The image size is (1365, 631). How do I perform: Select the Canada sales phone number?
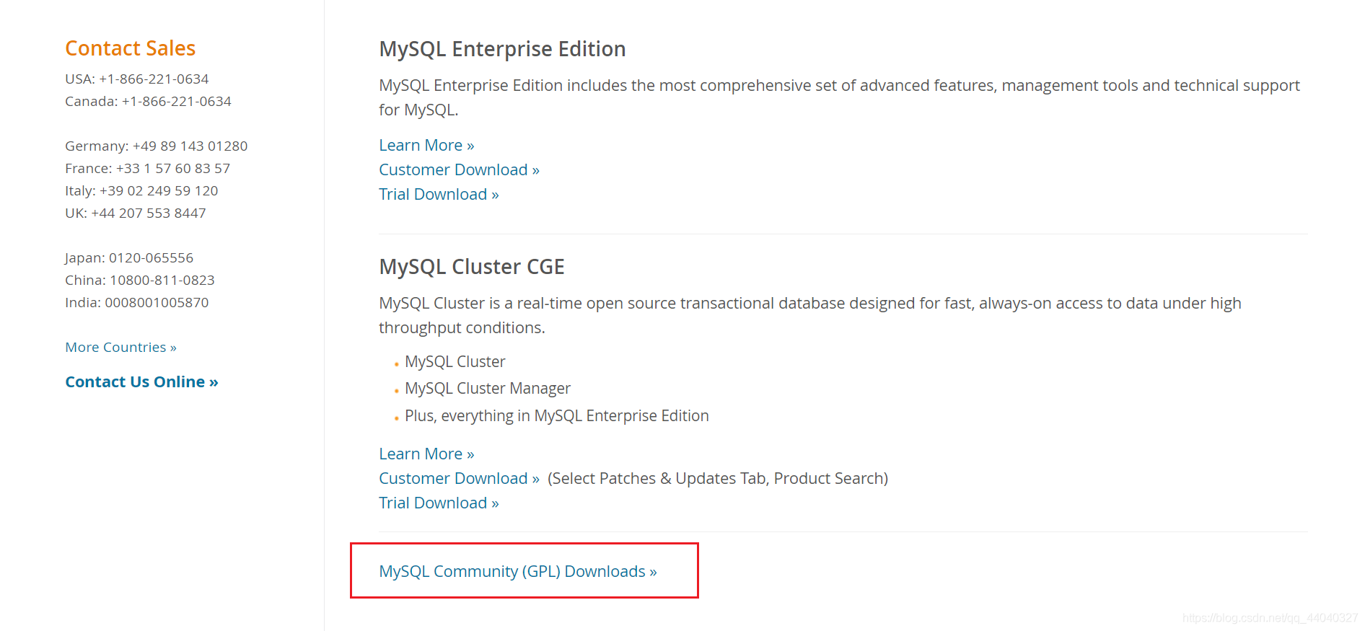pos(148,101)
